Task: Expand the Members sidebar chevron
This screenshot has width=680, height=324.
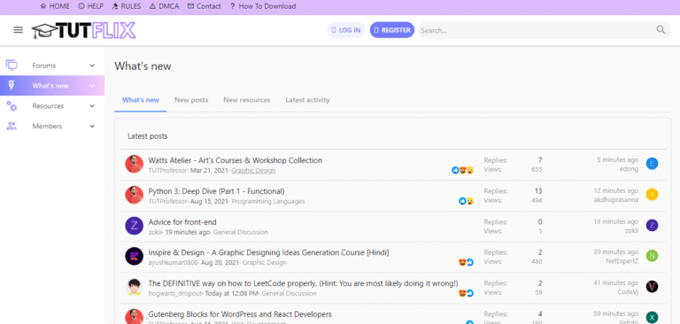Action: coord(92,127)
